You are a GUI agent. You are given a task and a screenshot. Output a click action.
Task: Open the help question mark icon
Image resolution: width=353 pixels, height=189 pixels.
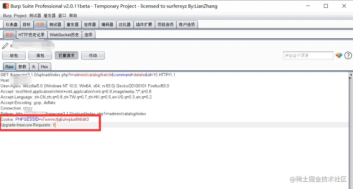[x=348, y=55]
